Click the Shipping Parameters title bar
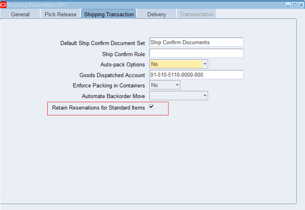The width and height of the screenshot is (305, 210). tap(136, 4)
